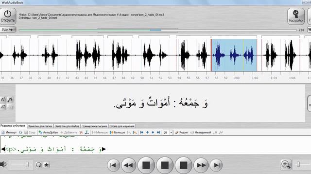Click the split marker icon after the red X
This screenshot has height=174, width=311.
86,132
